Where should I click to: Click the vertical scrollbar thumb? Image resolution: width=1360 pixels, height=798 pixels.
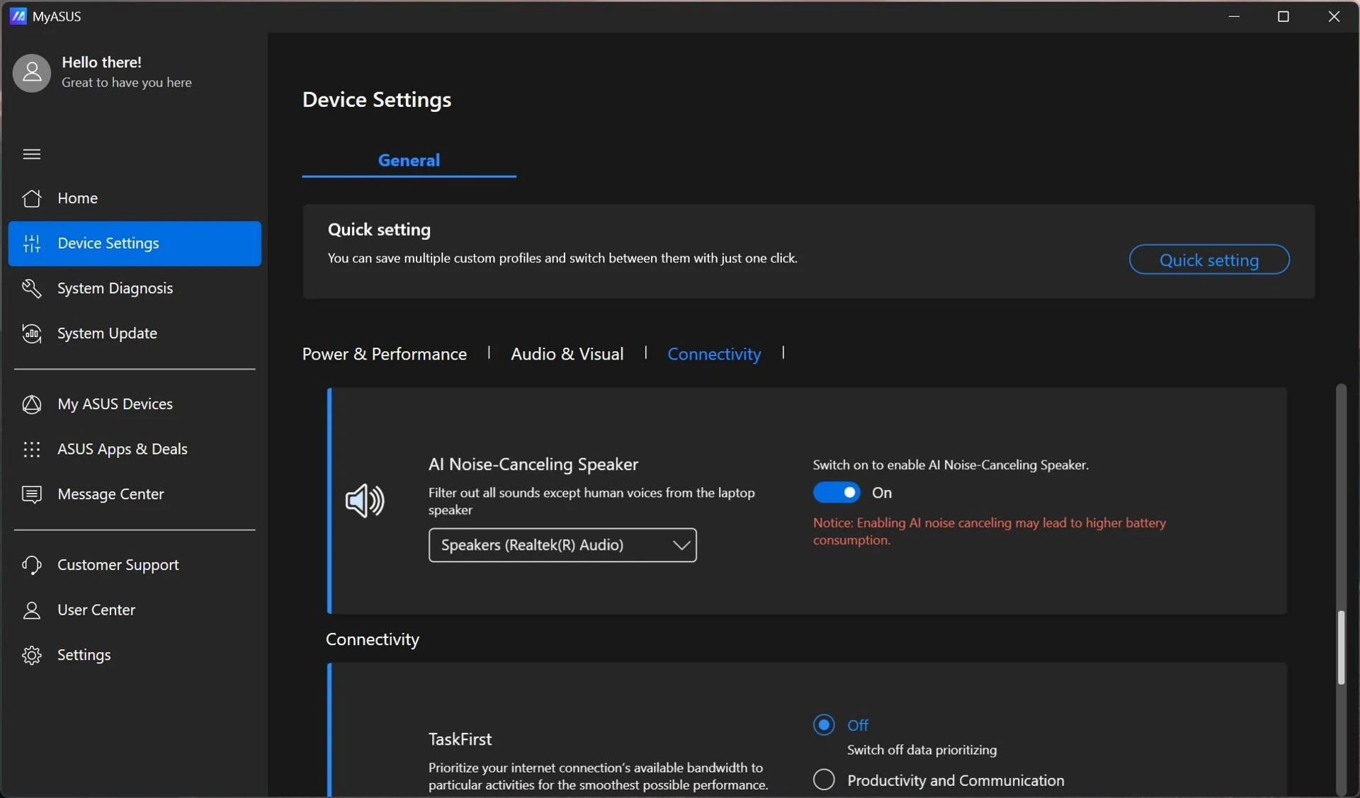1341,648
